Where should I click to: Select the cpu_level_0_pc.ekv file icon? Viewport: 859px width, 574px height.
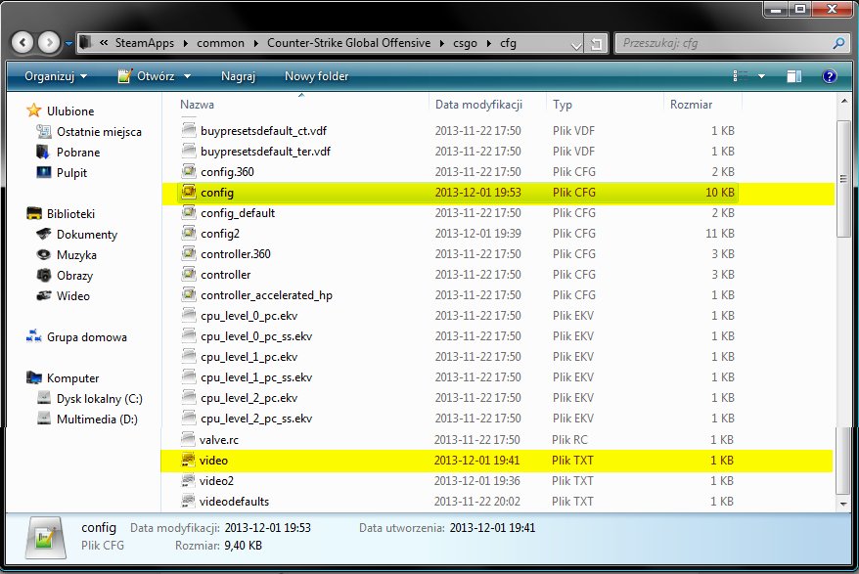tap(189, 315)
